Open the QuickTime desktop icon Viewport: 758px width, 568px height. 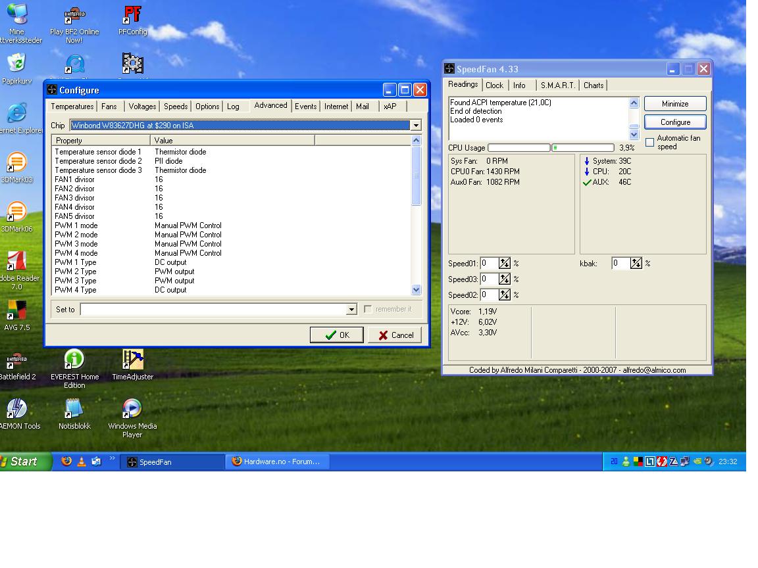[75, 64]
